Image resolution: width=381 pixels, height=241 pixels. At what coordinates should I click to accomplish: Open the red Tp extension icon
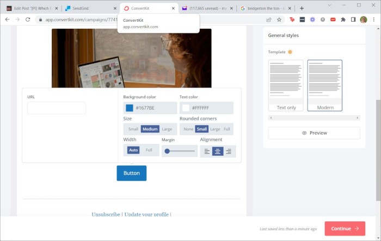tap(292, 20)
